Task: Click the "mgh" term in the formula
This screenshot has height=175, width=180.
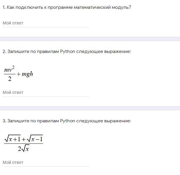Action: pyautogui.click(x=27, y=74)
